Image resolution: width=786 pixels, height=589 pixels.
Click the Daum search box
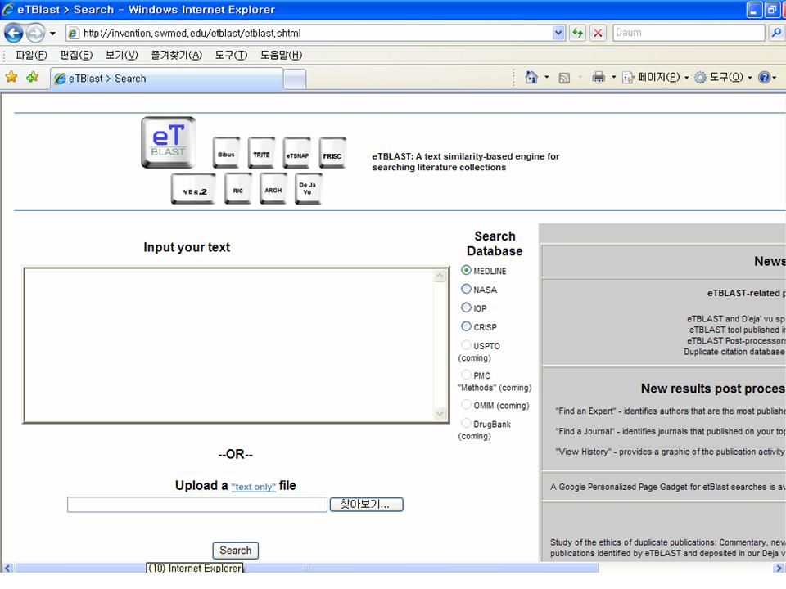[x=689, y=33]
